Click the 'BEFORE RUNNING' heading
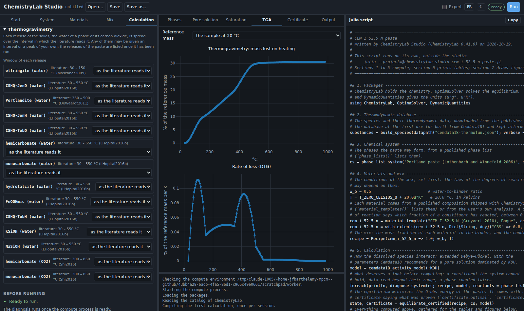 coord(24,294)
